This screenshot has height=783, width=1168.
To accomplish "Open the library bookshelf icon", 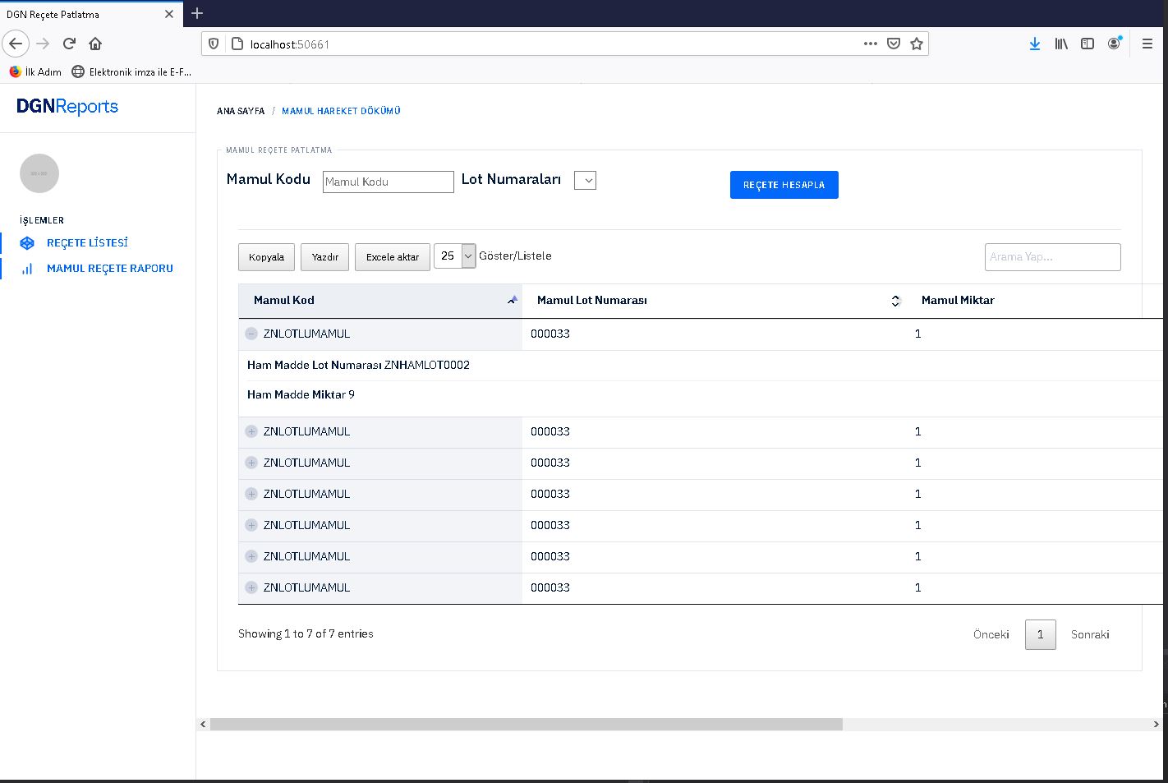I will (x=1061, y=44).
